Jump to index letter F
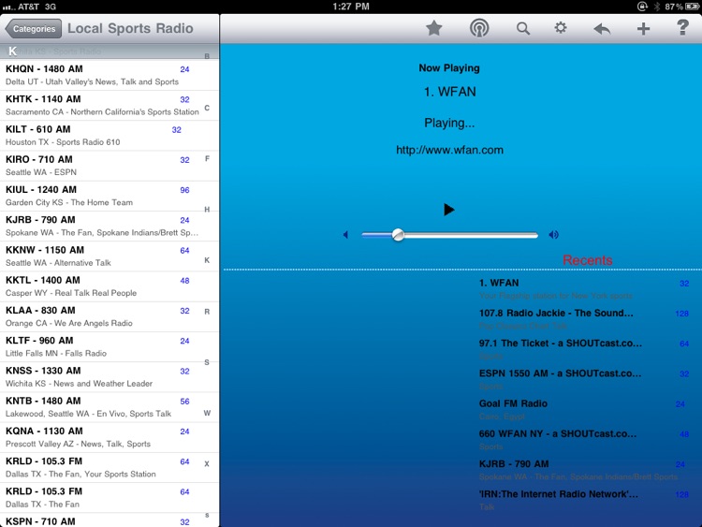The width and height of the screenshot is (702, 527). click(x=207, y=158)
